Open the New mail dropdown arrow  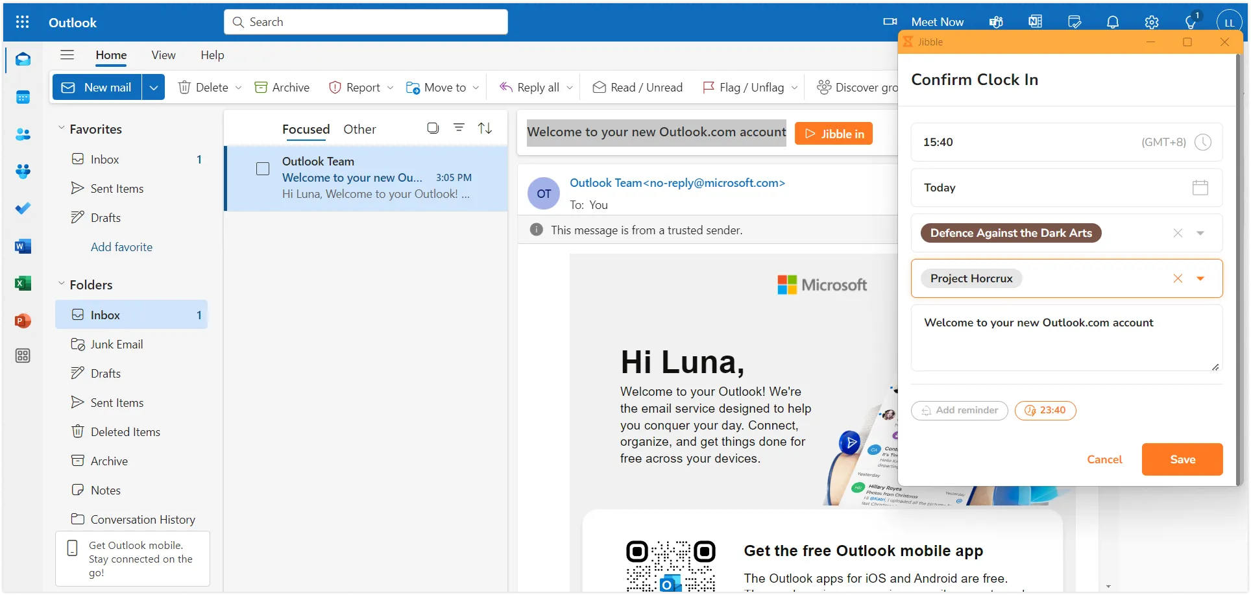pyautogui.click(x=153, y=88)
